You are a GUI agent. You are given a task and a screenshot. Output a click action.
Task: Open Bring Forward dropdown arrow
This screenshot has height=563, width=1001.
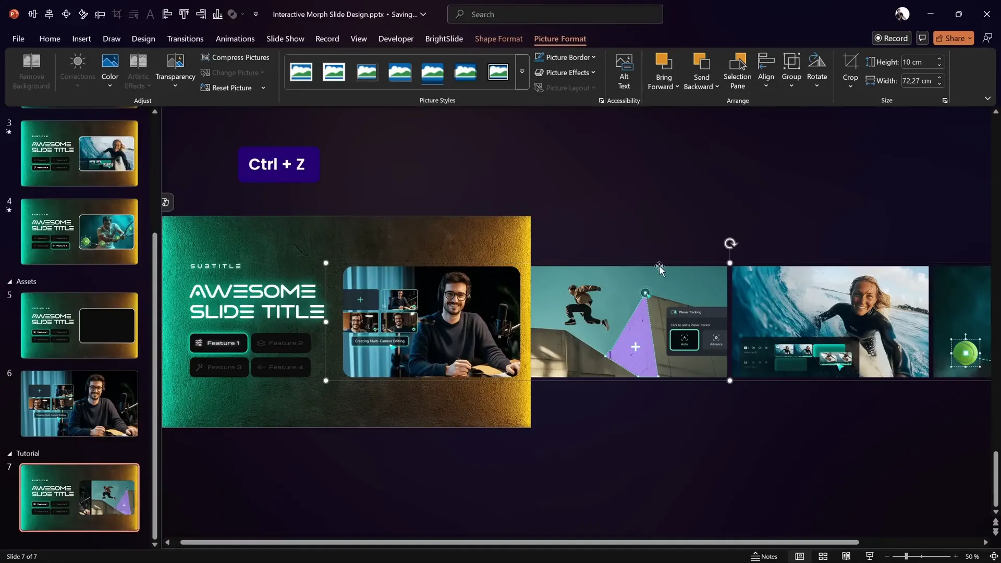pos(677,87)
